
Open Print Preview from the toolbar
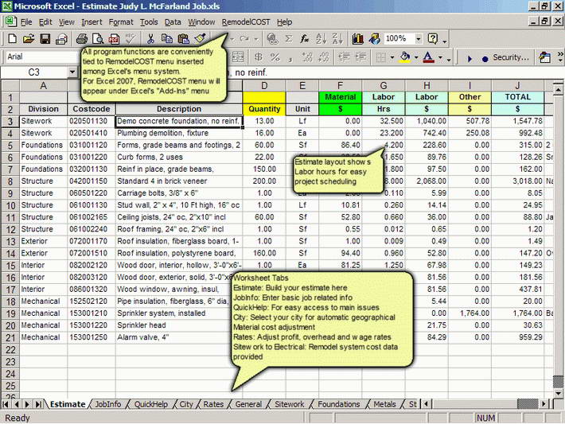[98, 38]
